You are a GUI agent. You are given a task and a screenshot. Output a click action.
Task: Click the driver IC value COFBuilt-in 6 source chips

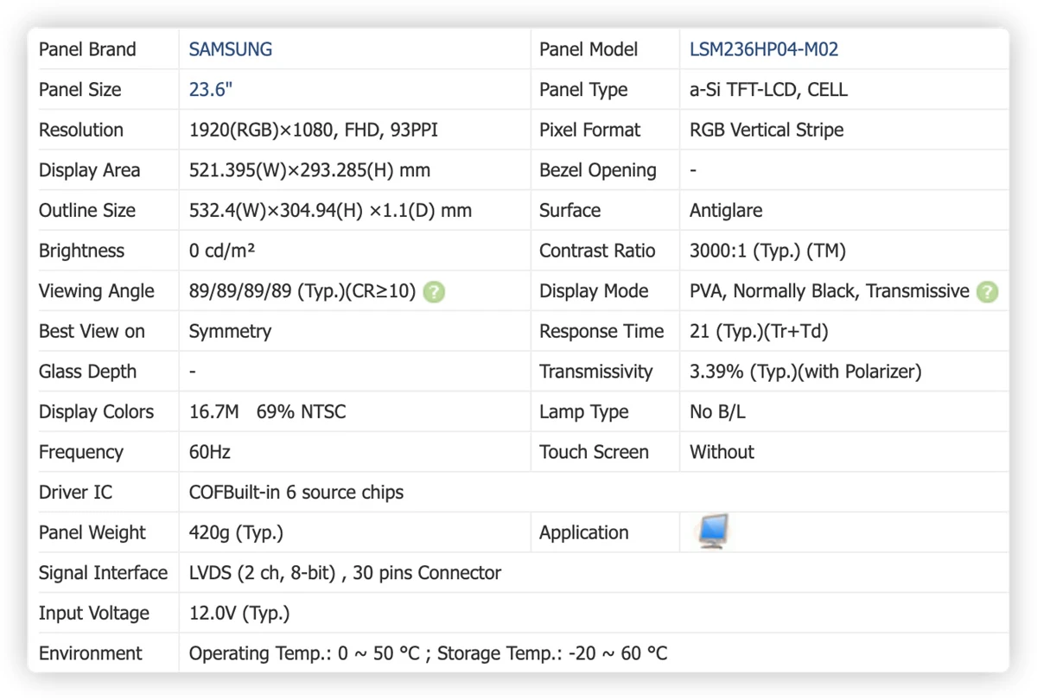296,493
